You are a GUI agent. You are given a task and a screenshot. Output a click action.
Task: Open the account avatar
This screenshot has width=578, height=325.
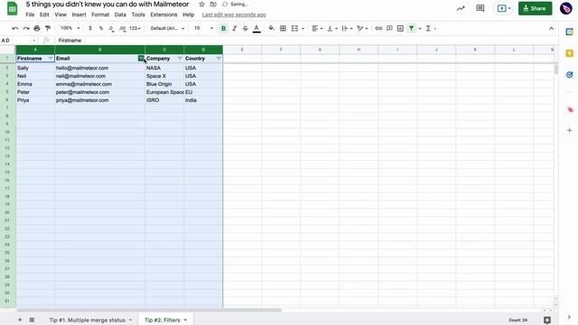(566, 8)
